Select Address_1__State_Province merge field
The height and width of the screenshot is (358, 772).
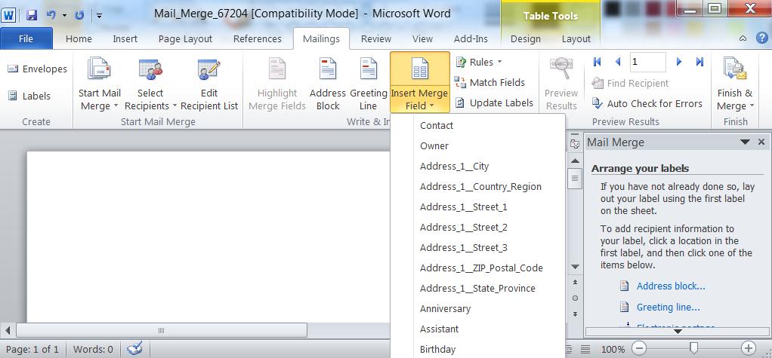tap(477, 289)
